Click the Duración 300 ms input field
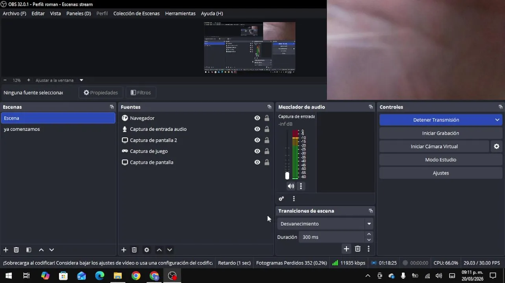This screenshot has width=505, height=283. click(x=332, y=237)
